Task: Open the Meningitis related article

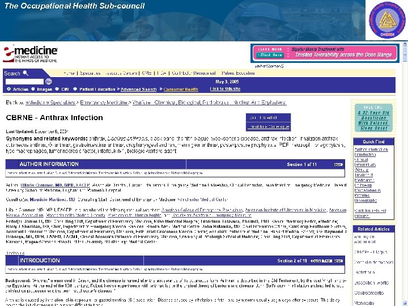Action: point(364,303)
